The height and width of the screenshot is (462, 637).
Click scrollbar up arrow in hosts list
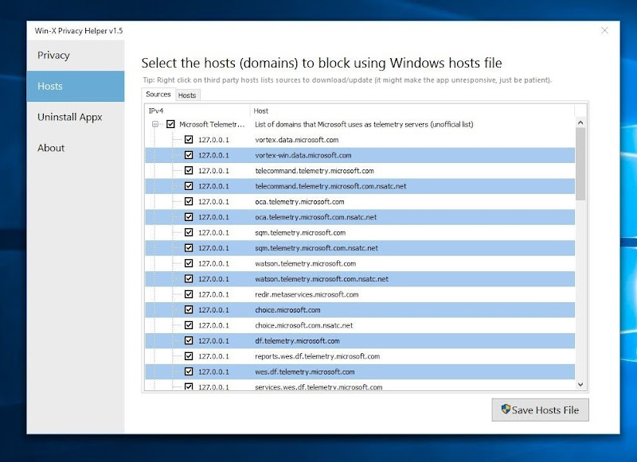click(x=580, y=122)
